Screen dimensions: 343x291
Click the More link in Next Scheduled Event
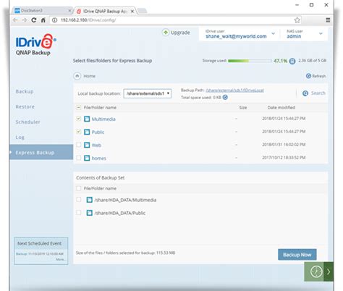[60, 259]
